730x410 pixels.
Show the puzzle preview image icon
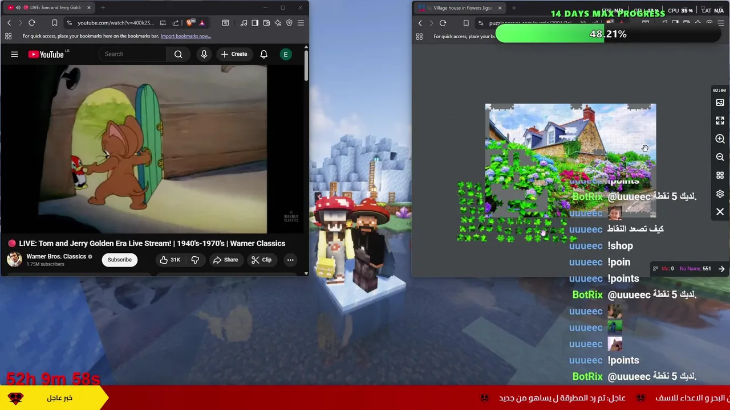(720, 102)
